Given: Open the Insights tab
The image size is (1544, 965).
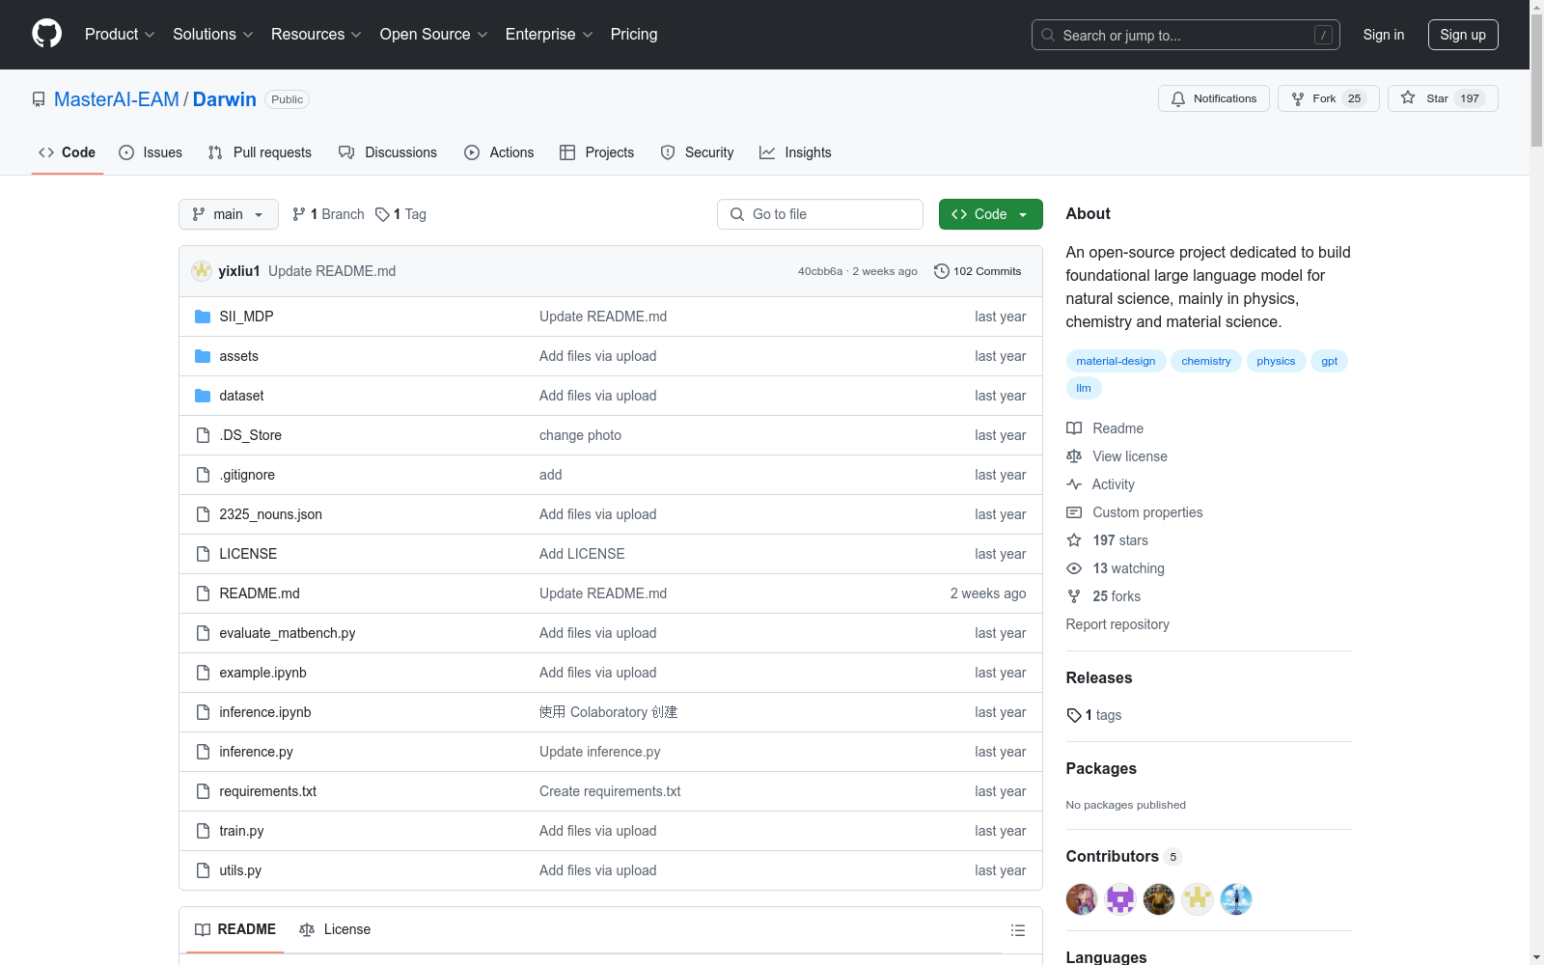Looking at the screenshot, I should point(795,152).
